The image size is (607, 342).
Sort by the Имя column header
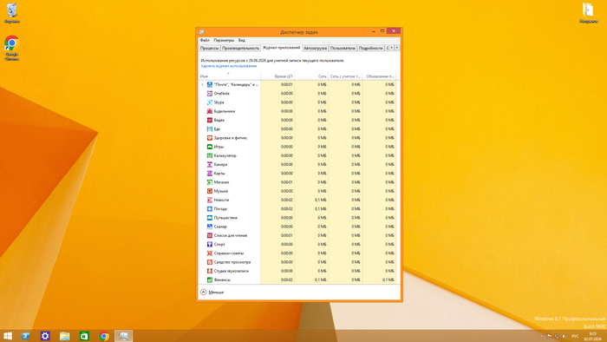pos(230,76)
